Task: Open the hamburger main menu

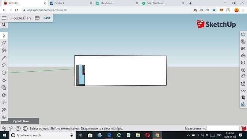Action: (x=4, y=18)
